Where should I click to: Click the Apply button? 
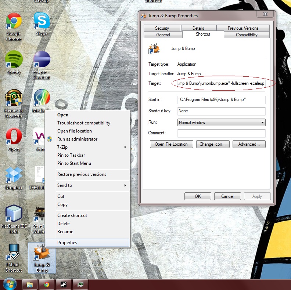click(x=257, y=196)
